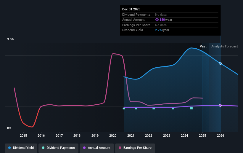
Task: Click the 2022 x-axis label
Action: tap(149, 136)
